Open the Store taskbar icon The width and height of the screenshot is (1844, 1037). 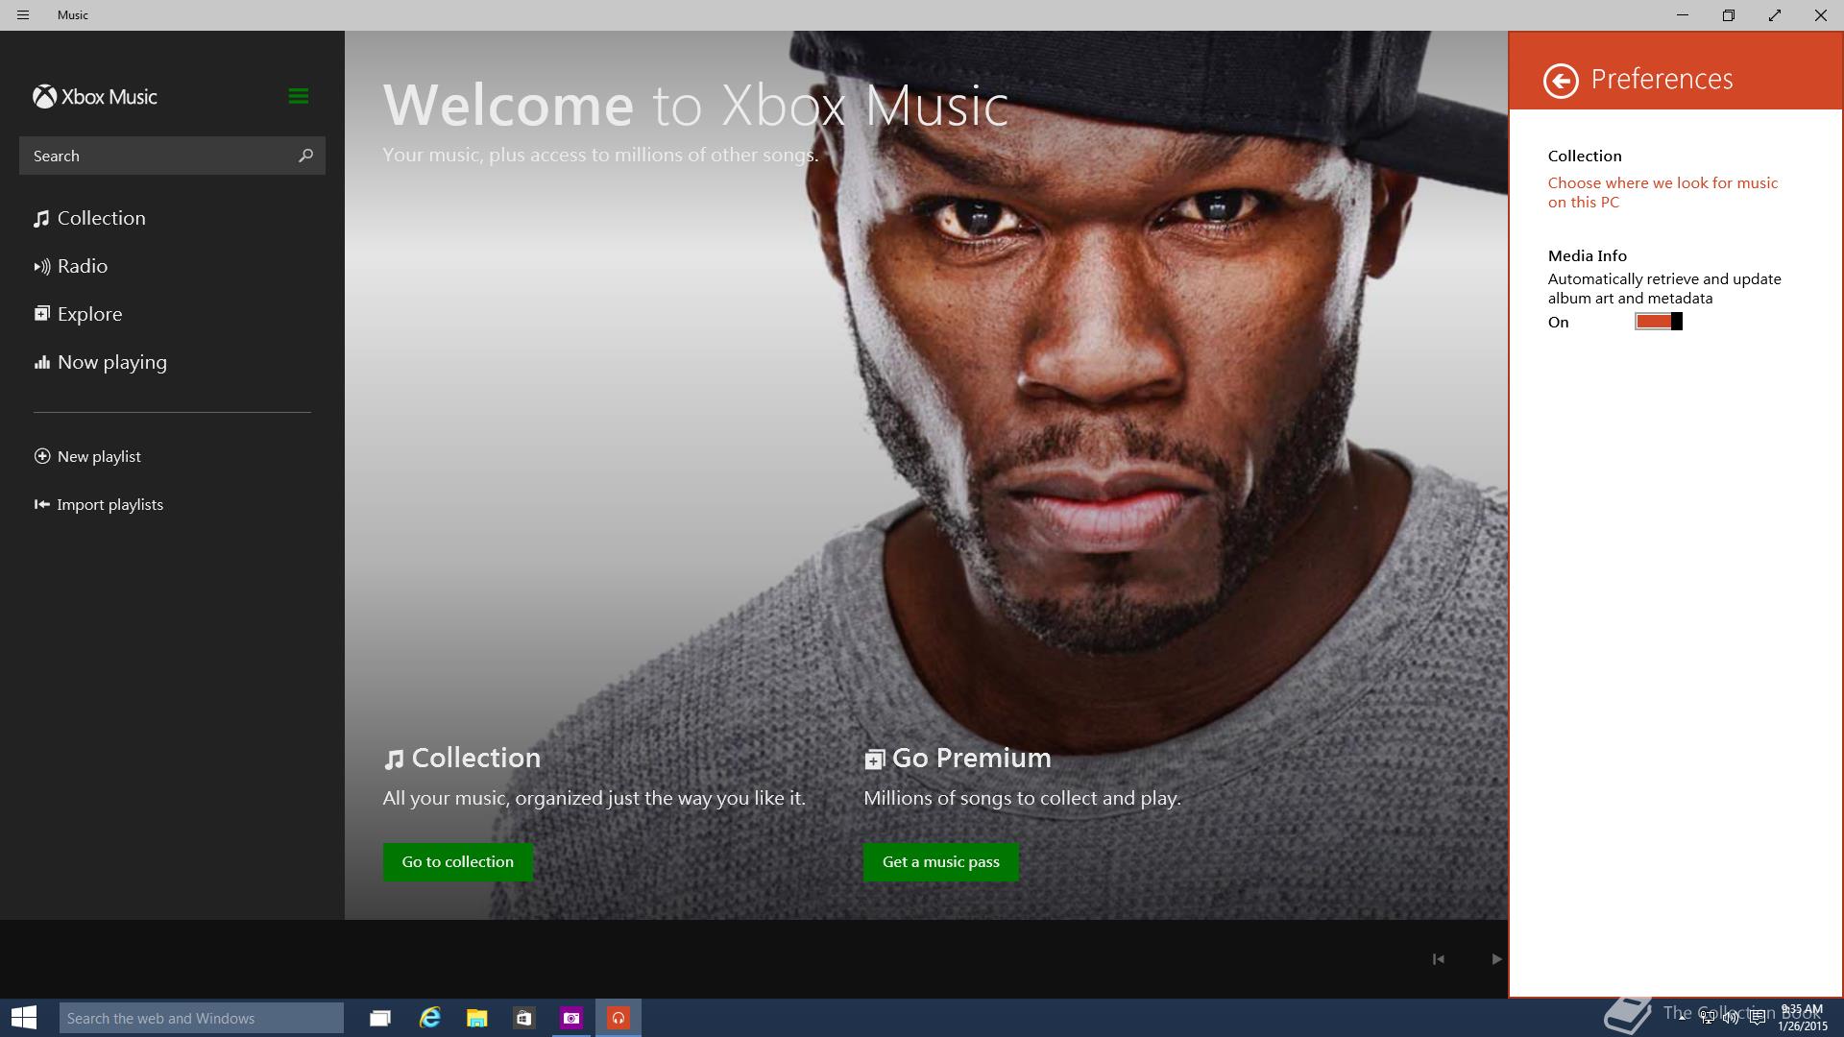523,1018
